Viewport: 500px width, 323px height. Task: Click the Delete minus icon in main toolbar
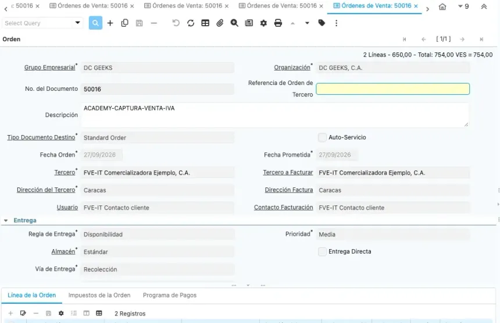pyautogui.click(x=154, y=23)
